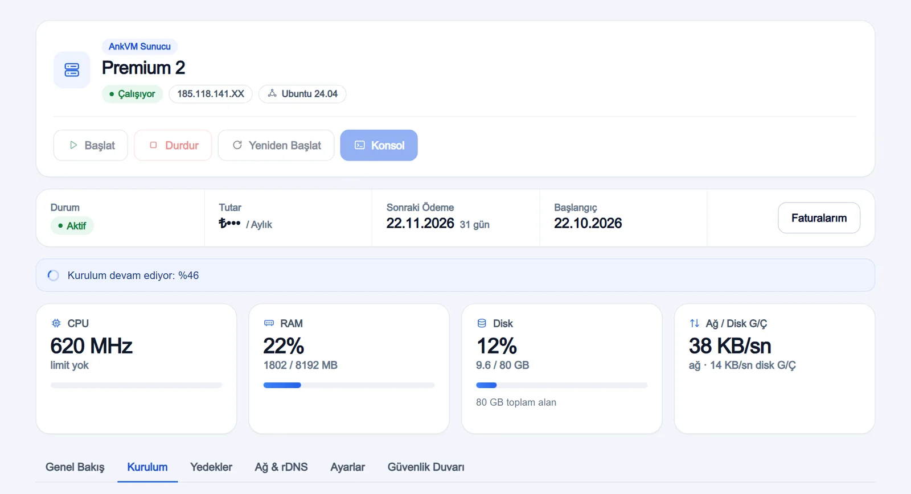Viewport: 911px width, 494px height.
Task: Open the Ayarlar tab
Action: point(348,467)
